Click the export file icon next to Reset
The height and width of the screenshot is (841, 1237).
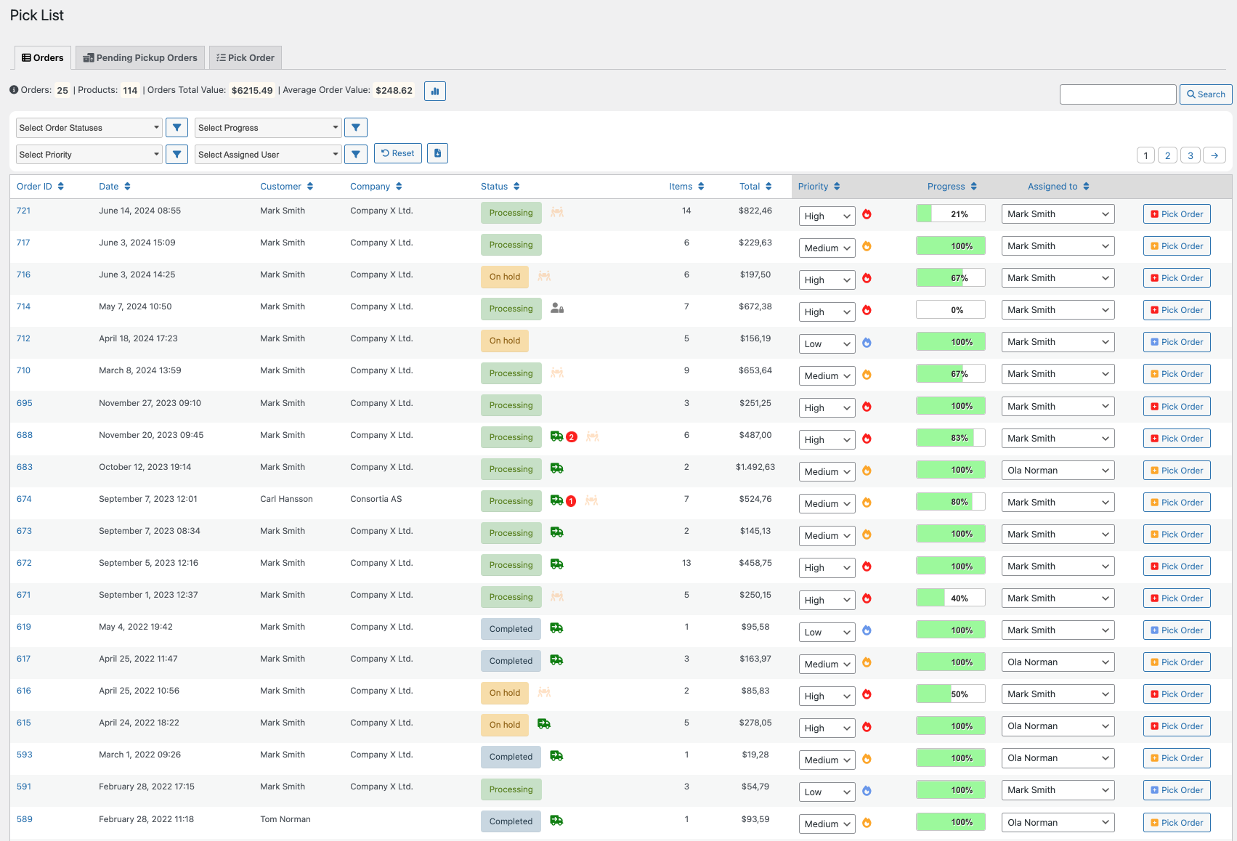pyautogui.click(x=437, y=153)
